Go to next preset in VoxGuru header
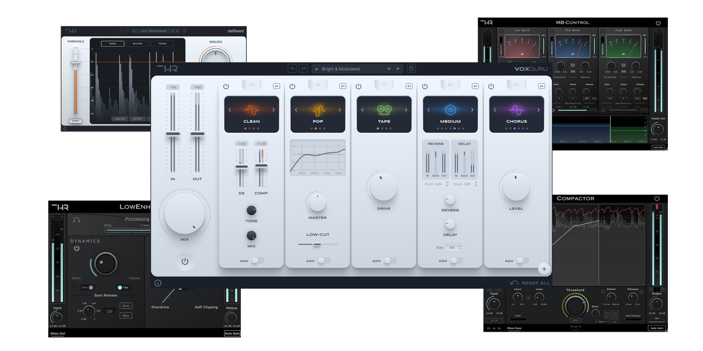 [x=398, y=68]
